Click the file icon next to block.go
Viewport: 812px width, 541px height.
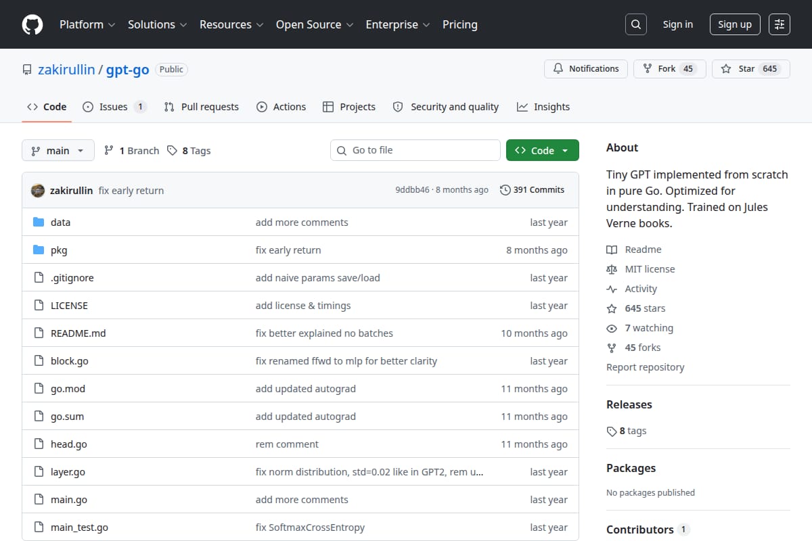point(39,361)
